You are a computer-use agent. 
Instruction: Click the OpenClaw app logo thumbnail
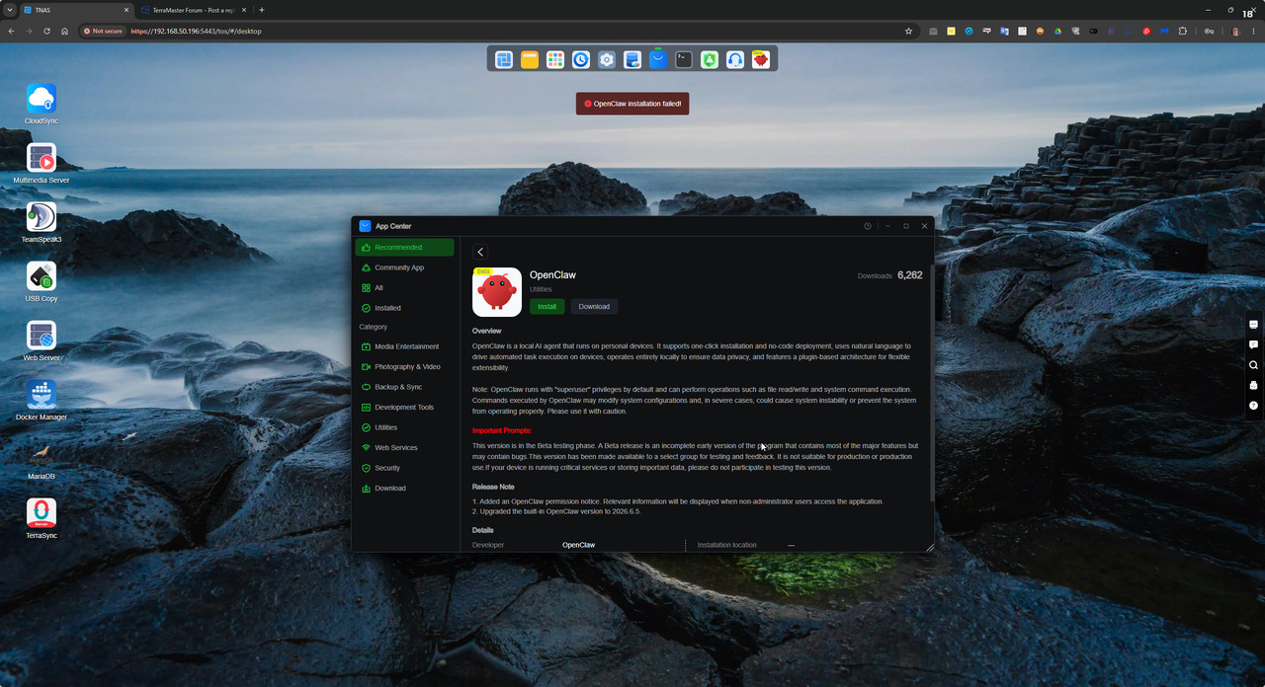pyautogui.click(x=497, y=292)
